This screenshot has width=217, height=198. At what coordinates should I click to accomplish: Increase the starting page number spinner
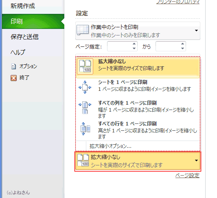tap(134, 44)
